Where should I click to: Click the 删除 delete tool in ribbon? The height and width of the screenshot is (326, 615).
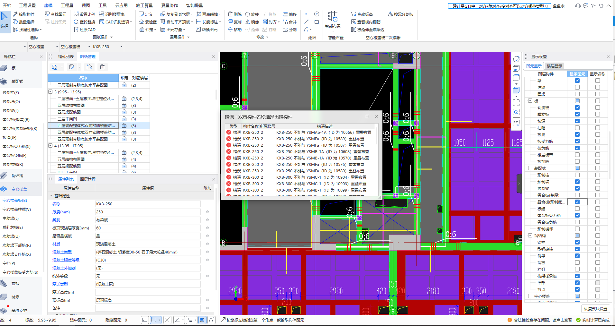(x=235, y=14)
